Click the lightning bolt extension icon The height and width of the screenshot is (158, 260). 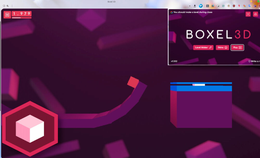[239, 6]
